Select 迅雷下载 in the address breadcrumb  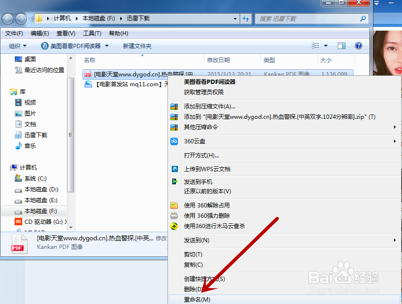[x=138, y=18]
